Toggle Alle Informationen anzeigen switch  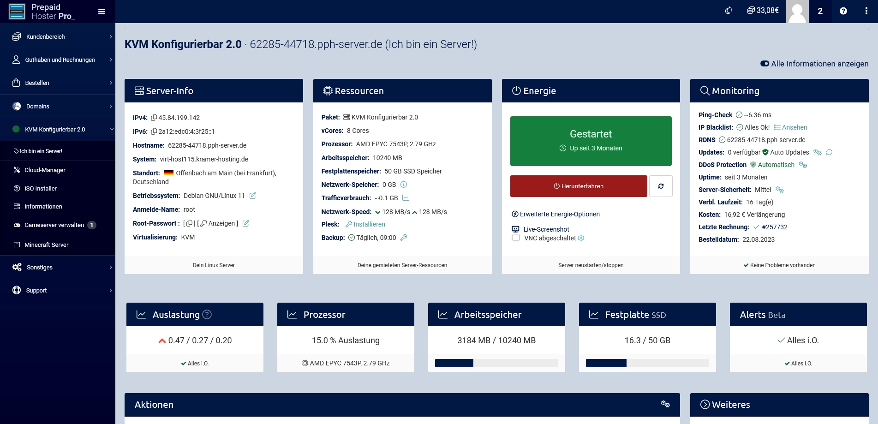tap(765, 64)
